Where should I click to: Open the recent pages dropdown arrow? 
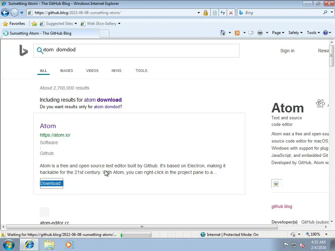click(x=22, y=13)
